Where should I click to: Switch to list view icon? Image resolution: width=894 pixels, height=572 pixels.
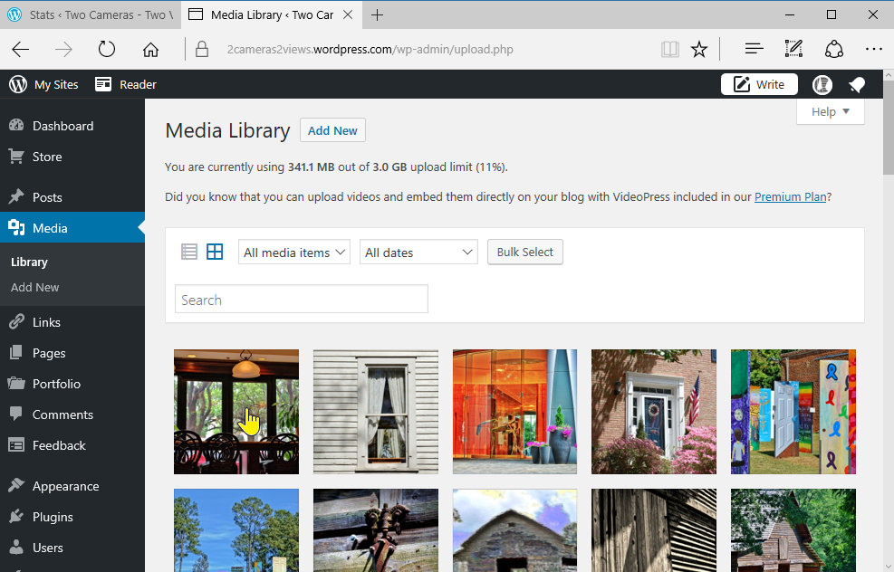[189, 253]
